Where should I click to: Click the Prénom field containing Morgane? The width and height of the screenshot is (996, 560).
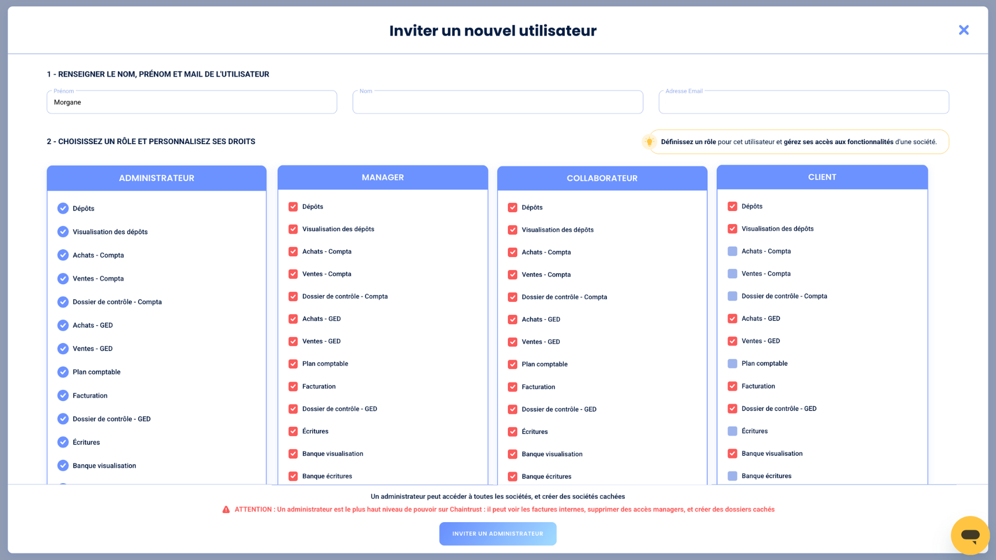coord(192,102)
